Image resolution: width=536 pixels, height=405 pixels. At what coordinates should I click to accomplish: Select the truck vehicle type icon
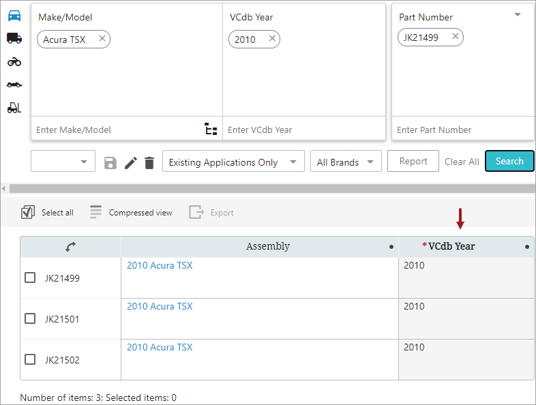point(14,38)
